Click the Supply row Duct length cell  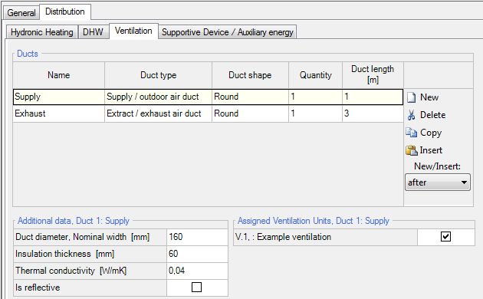(373, 97)
